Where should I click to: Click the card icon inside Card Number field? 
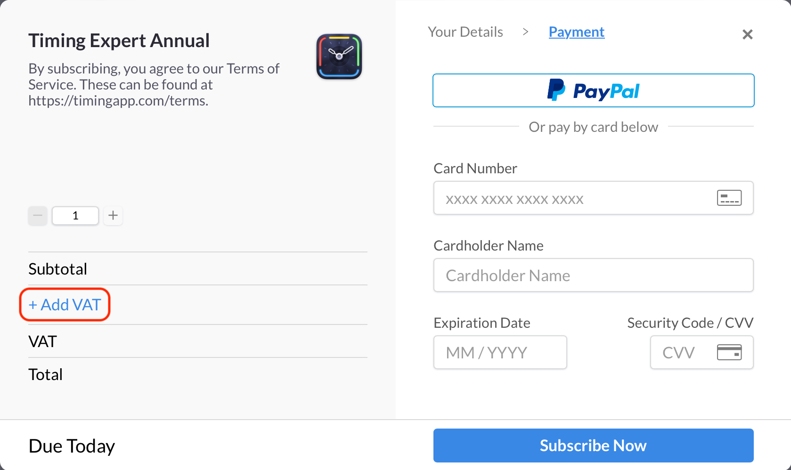[729, 198]
